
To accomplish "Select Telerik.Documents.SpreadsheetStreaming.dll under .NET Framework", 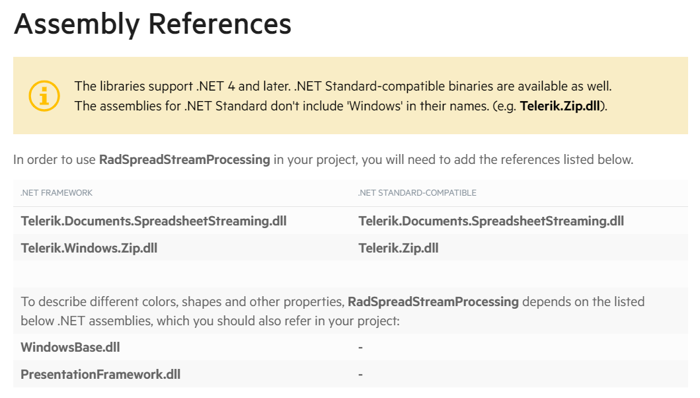I will [x=153, y=221].
